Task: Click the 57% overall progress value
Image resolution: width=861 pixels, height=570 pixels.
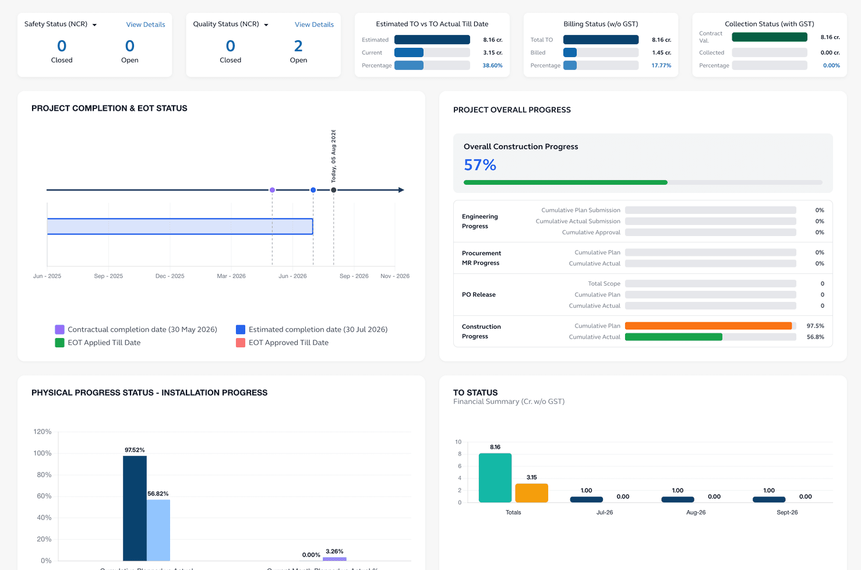Action: click(x=480, y=165)
